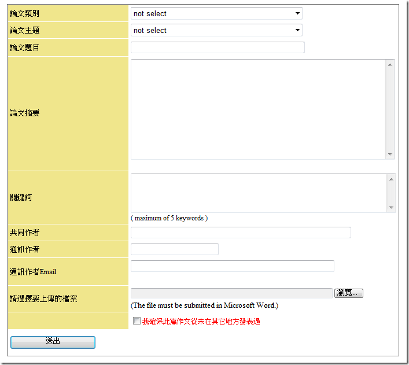Click the red 我確保此篇作文 label text
409x365 pixels.
pos(201,321)
